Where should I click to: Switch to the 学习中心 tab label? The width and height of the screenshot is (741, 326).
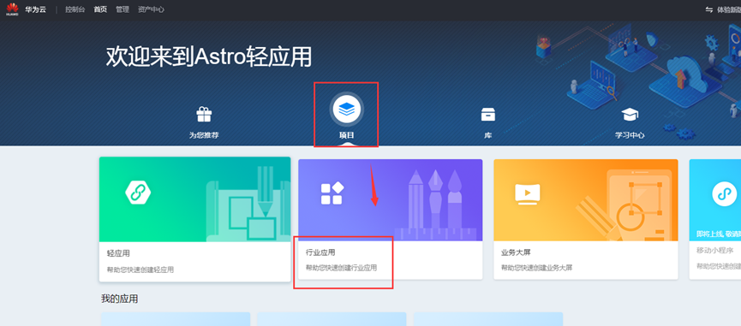[630, 135]
